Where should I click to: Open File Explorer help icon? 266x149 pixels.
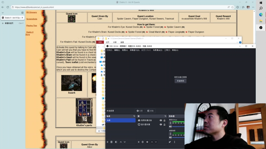click(x=240, y=42)
